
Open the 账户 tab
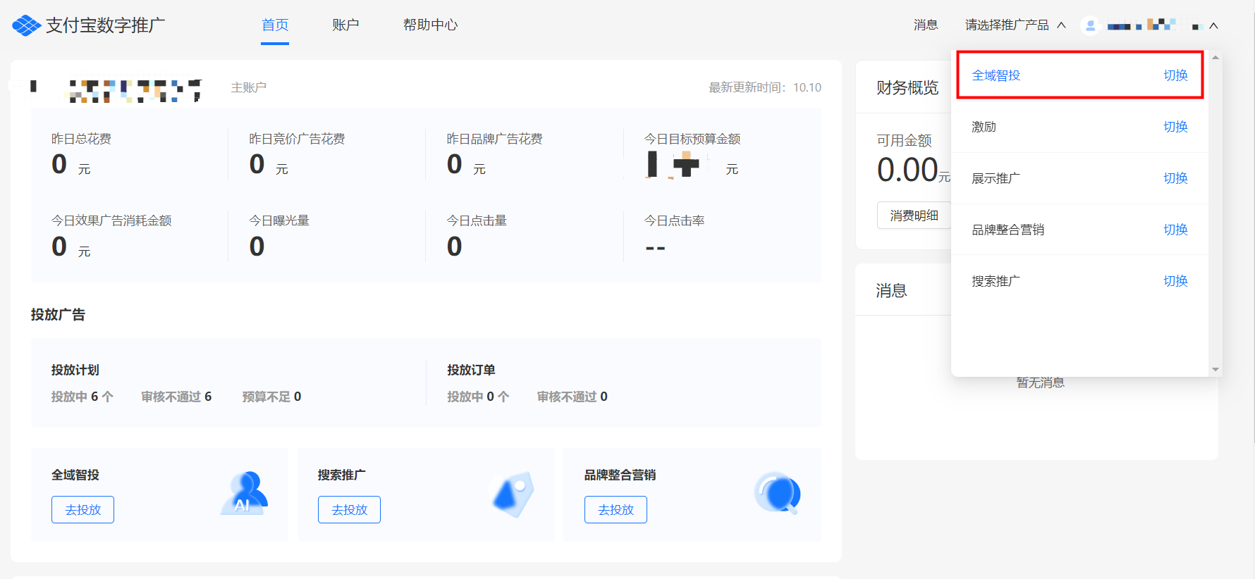tap(345, 25)
